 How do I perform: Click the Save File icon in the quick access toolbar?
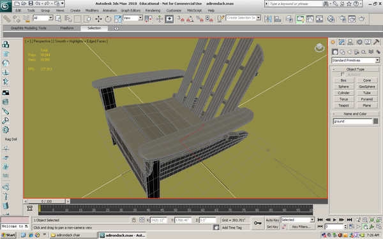[x=31, y=3]
